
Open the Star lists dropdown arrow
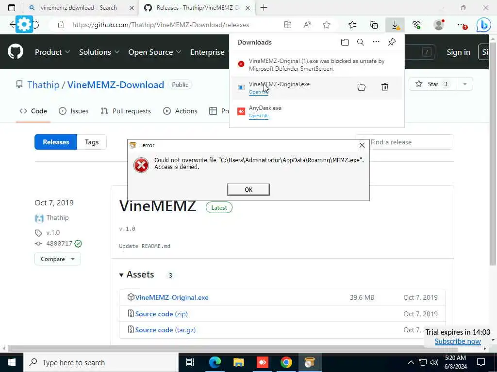[x=465, y=84]
